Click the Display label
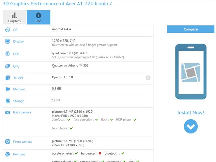 pos(19,42)
